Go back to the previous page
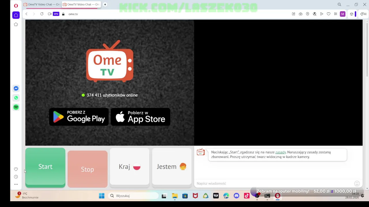369x207 pixels. (27, 14)
